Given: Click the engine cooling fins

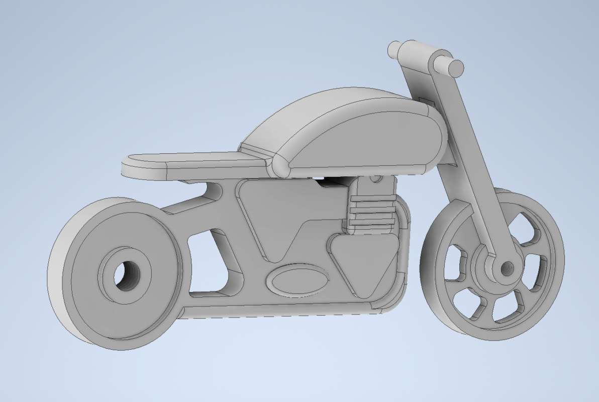Looking at the screenshot, I should pyautogui.click(x=371, y=211).
